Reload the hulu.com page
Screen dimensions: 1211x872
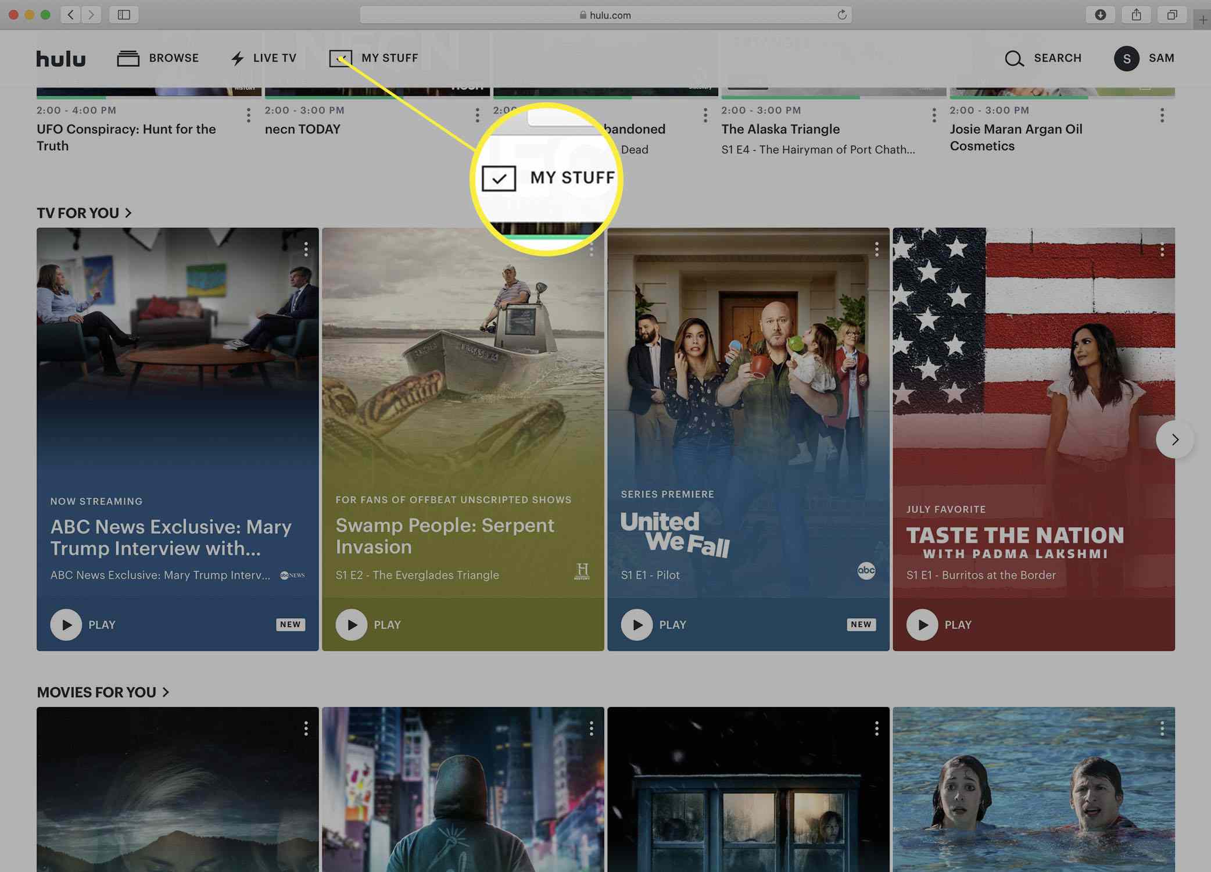(x=841, y=15)
